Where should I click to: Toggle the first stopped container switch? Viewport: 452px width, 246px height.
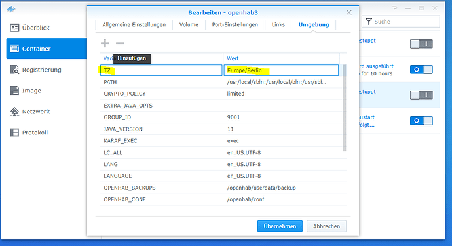coord(421,44)
